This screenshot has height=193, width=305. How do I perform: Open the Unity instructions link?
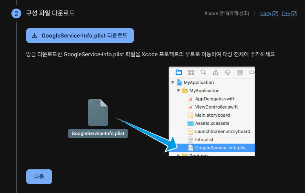coord(266,13)
